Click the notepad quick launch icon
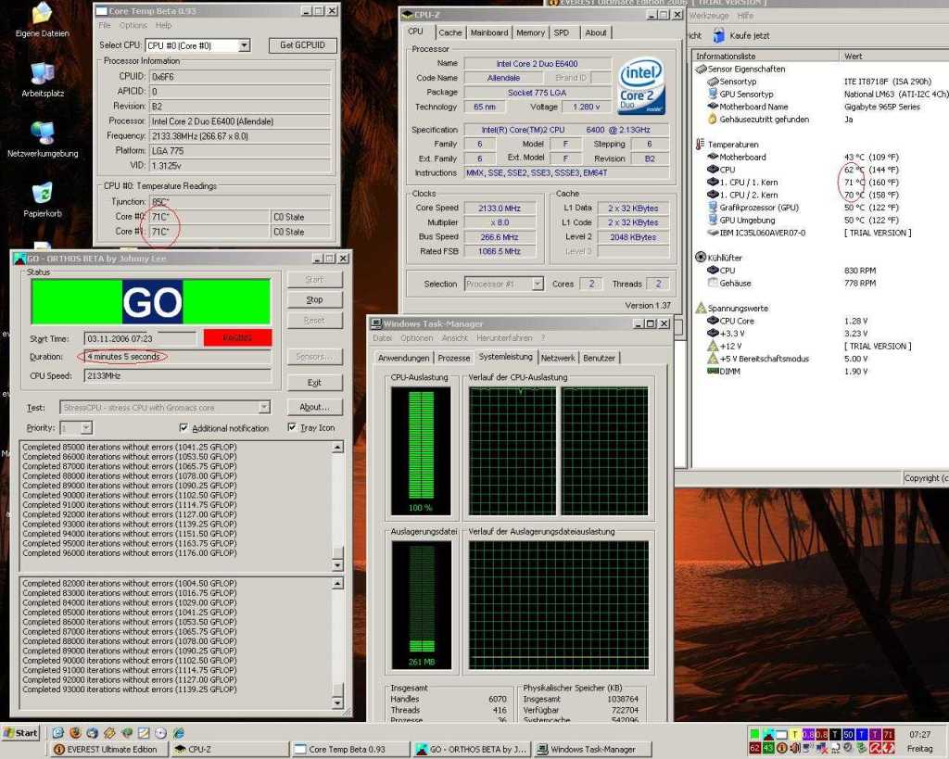The width and height of the screenshot is (949, 759). point(144,733)
